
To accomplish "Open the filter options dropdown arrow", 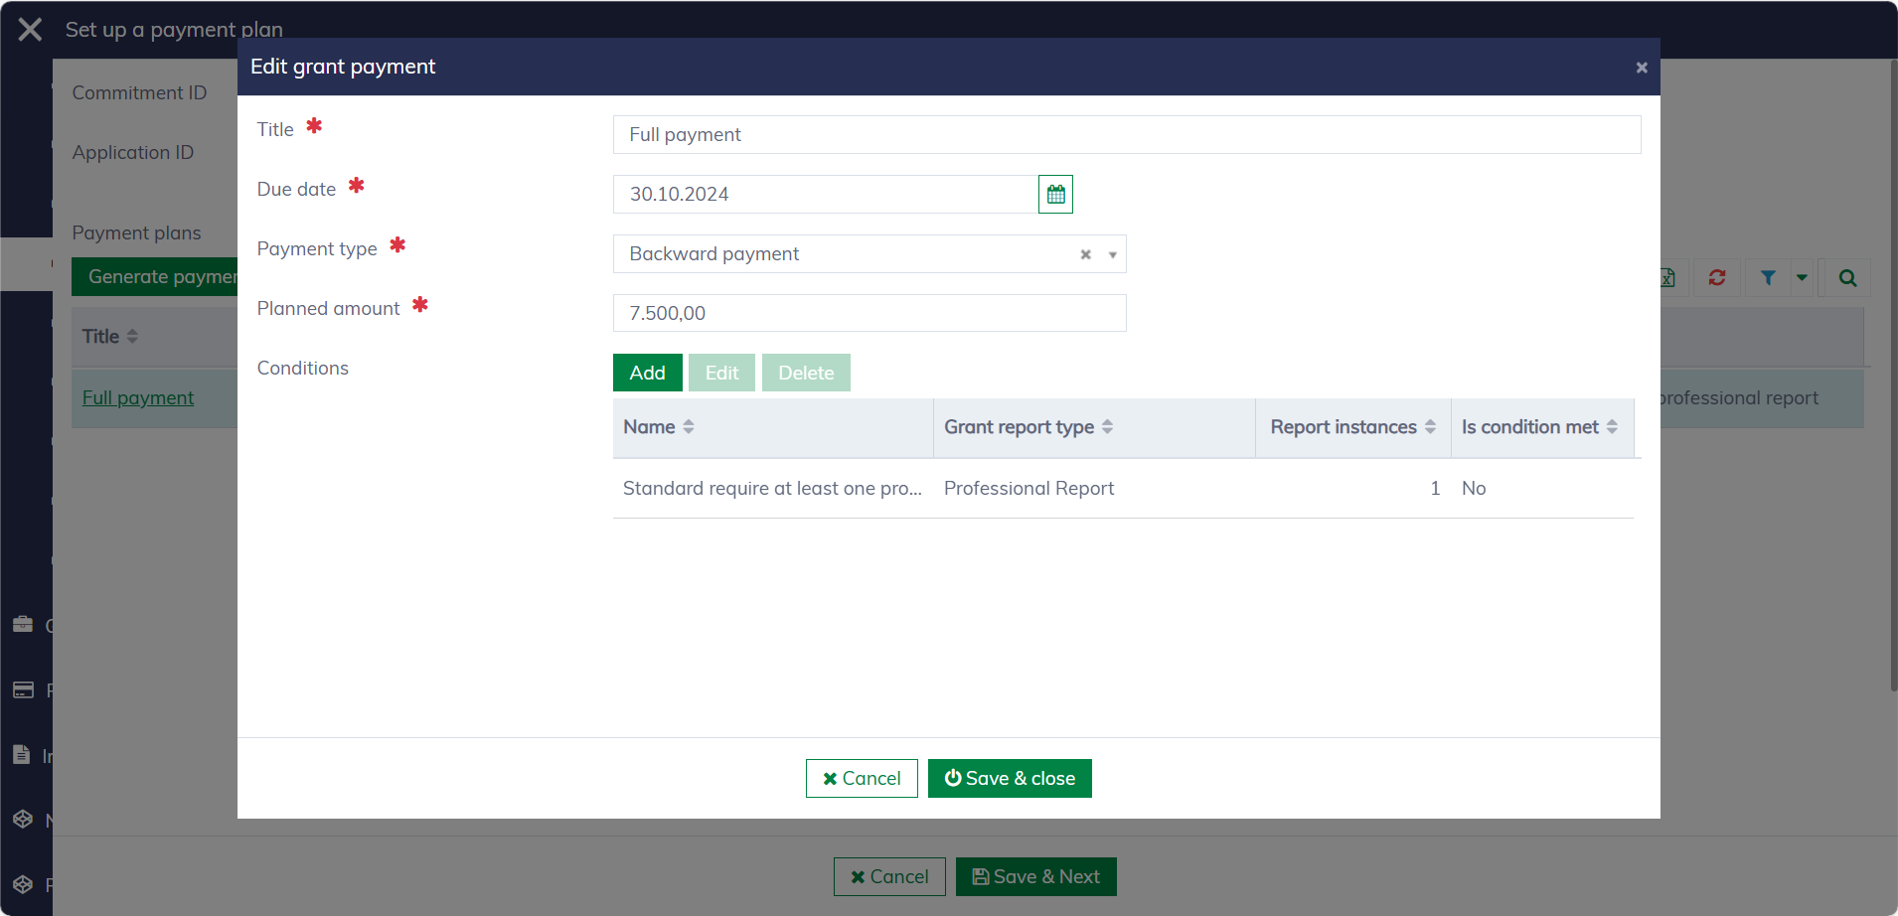I will click(x=1802, y=278).
